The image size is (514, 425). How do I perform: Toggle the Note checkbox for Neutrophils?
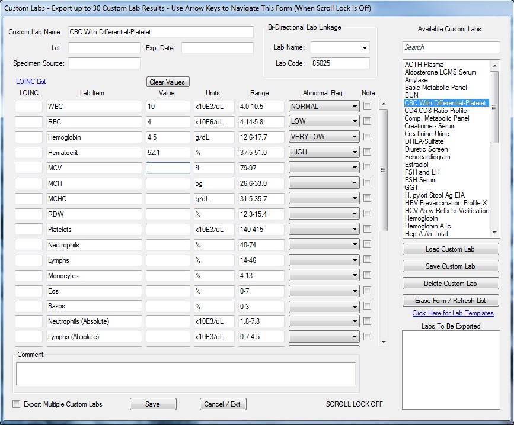[367, 244]
